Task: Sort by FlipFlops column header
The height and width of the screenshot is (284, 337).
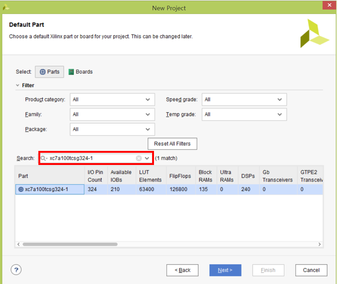Action: pyautogui.click(x=181, y=176)
